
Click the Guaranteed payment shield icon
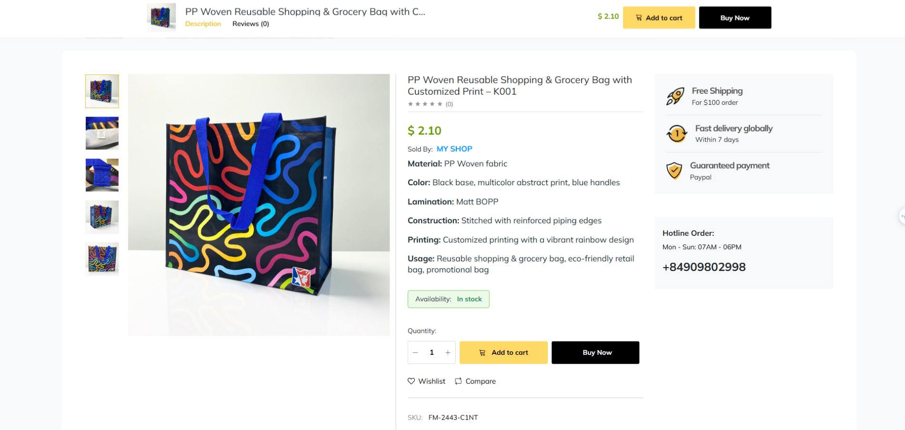[x=674, y=170]
